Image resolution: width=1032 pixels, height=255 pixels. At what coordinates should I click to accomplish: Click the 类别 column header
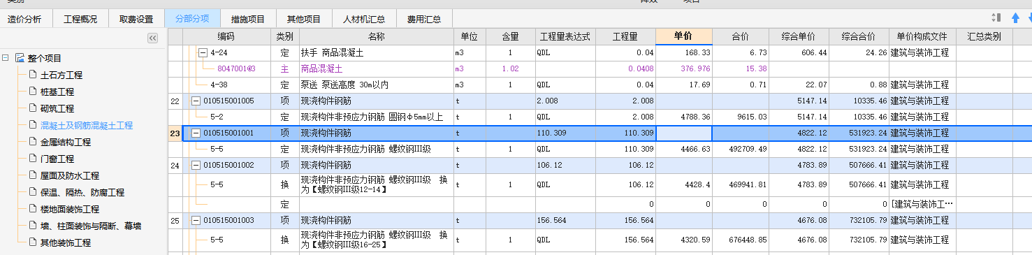tap(285, 36)
